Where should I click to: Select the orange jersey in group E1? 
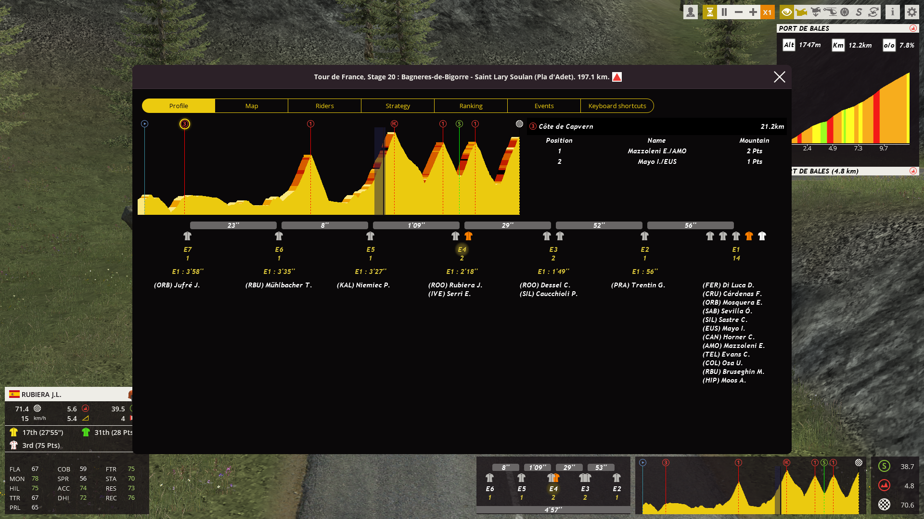point(749,236)
